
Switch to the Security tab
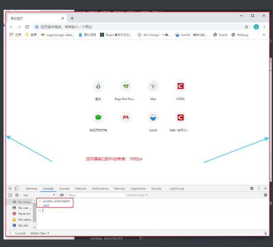[157, 188]
